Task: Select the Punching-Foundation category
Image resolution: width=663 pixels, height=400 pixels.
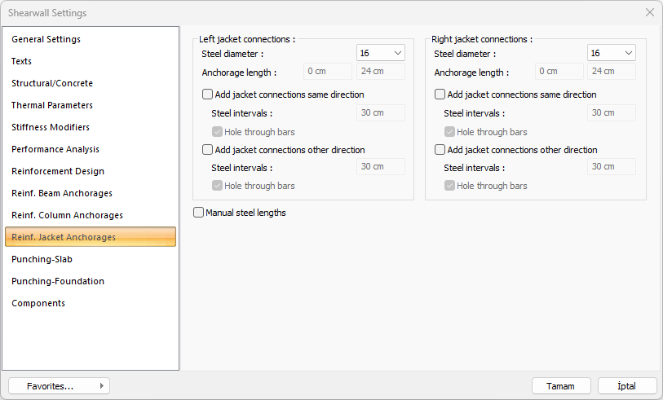Action: pyautogui.click(x=58, y=281)
